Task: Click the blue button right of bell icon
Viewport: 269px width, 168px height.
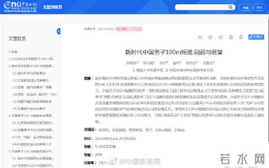Action: point(256,37)
